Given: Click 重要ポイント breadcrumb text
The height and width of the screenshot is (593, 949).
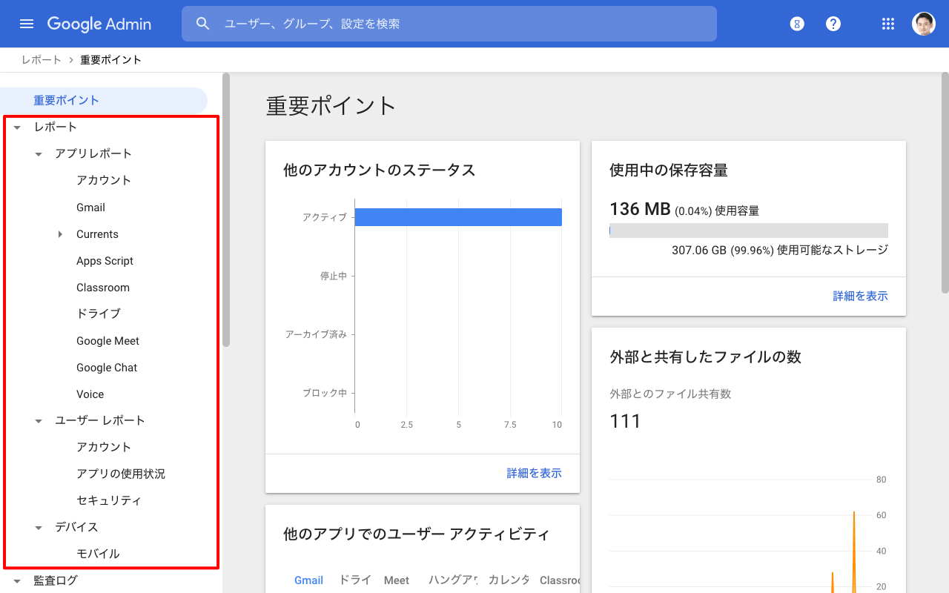Looking at the screenshot, I should click(x=110, y=59).
